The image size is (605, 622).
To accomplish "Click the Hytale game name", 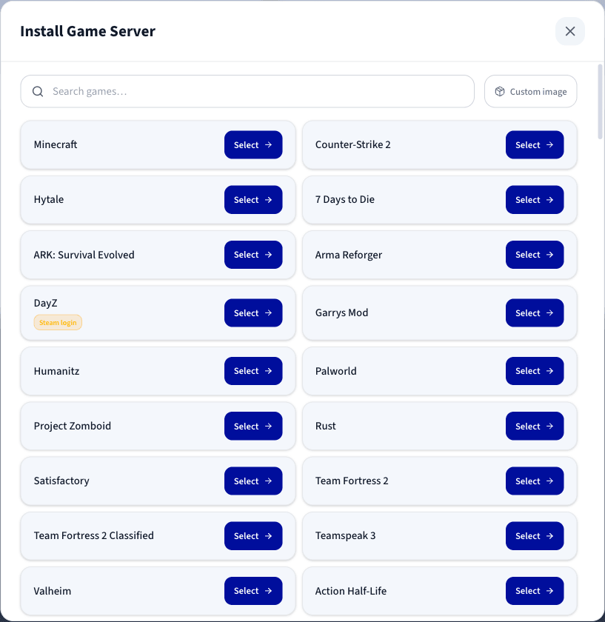I will tap(49, 199).
